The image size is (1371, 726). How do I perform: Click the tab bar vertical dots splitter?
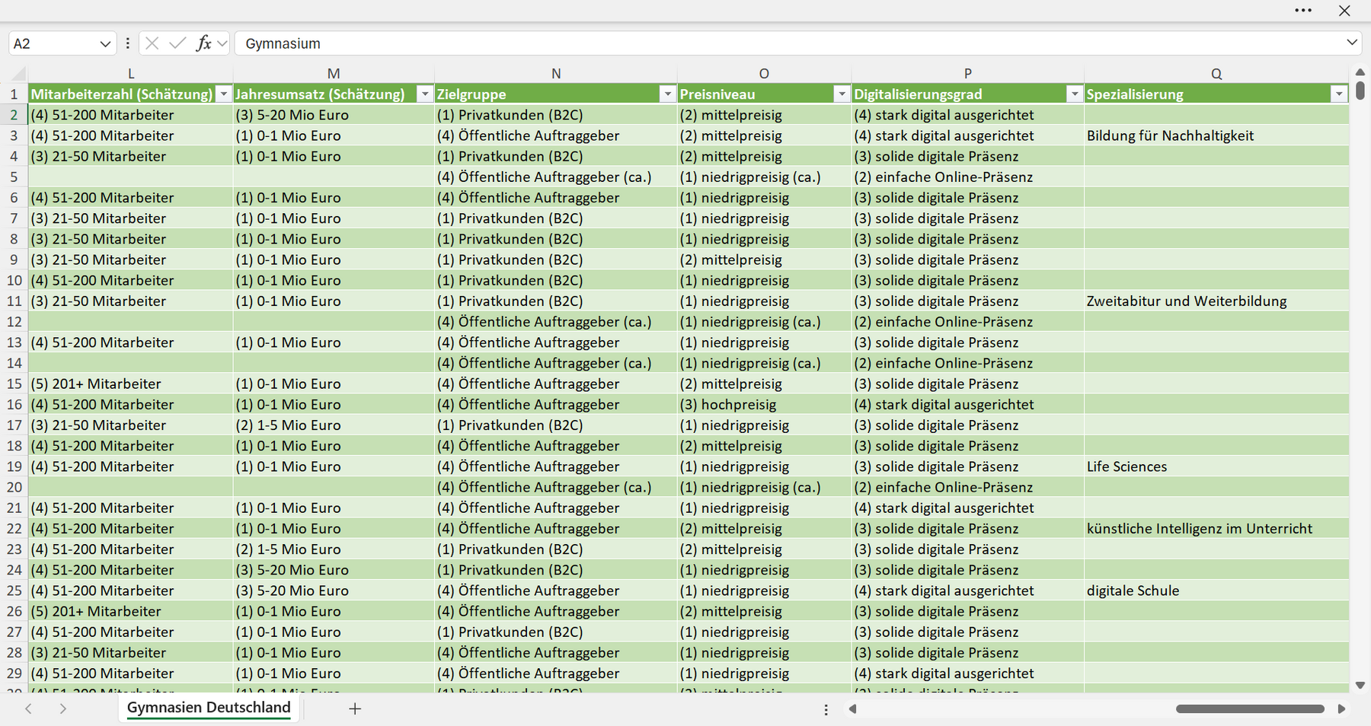[826, 709]
